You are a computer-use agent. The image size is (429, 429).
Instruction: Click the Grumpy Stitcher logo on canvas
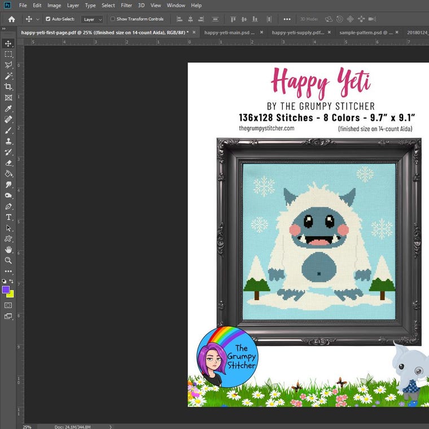pos(227,357)
